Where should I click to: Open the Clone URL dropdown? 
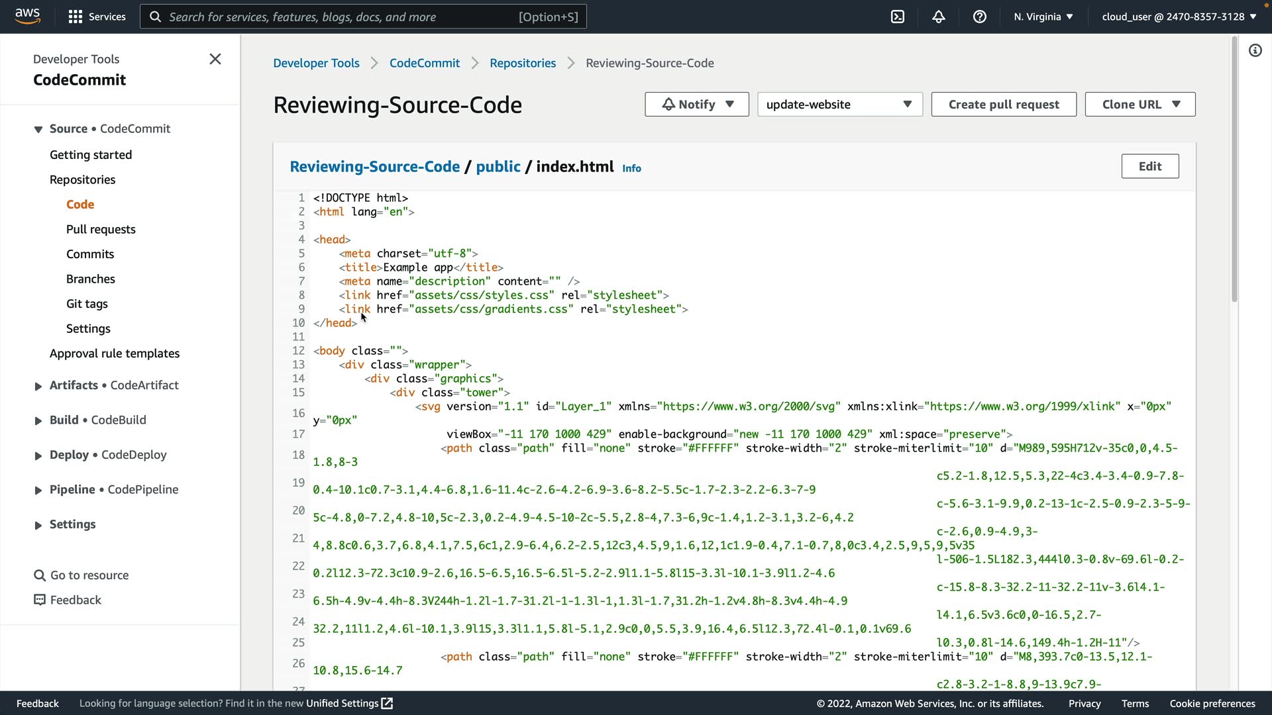point(1139,105)
